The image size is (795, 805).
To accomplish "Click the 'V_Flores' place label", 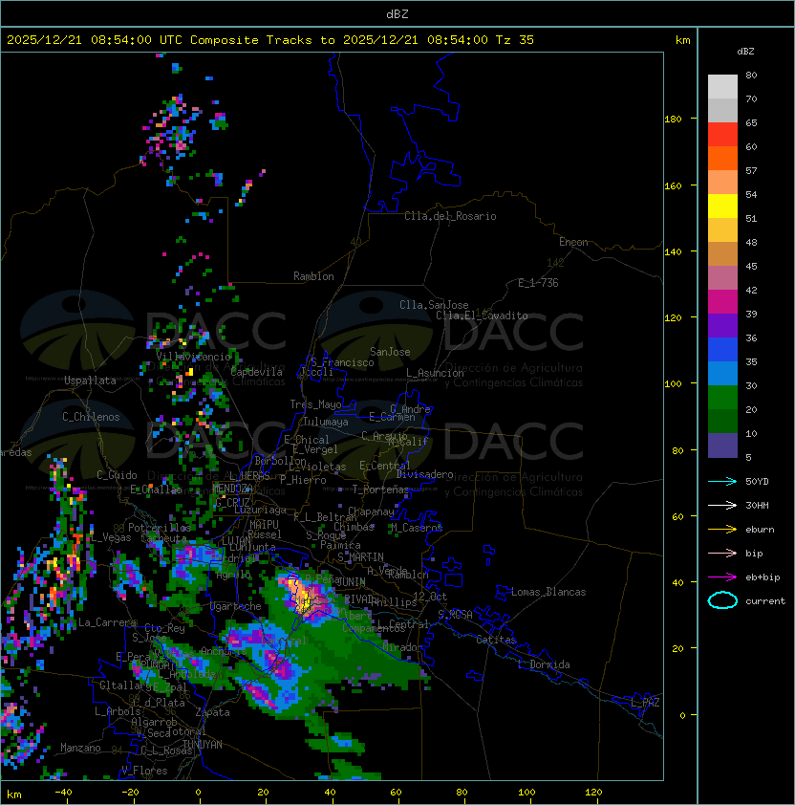I will [144, 771].
